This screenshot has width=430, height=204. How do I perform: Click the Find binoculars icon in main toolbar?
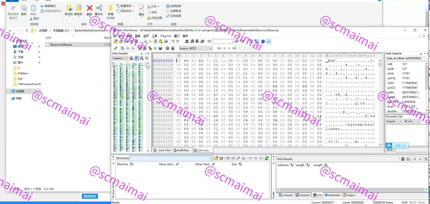pos(187,42)
